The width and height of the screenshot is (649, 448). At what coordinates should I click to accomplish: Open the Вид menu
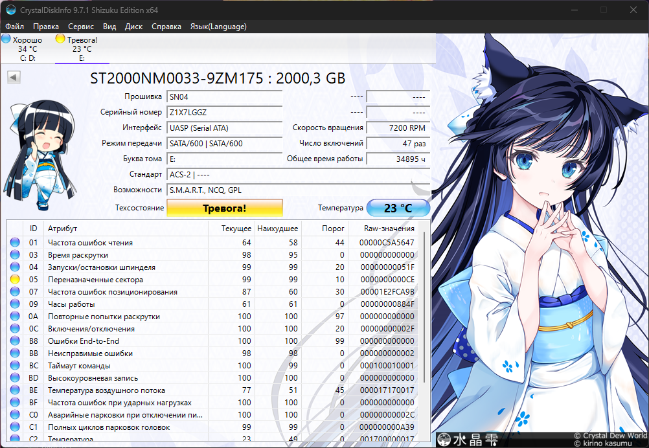[x=109, y=27]
